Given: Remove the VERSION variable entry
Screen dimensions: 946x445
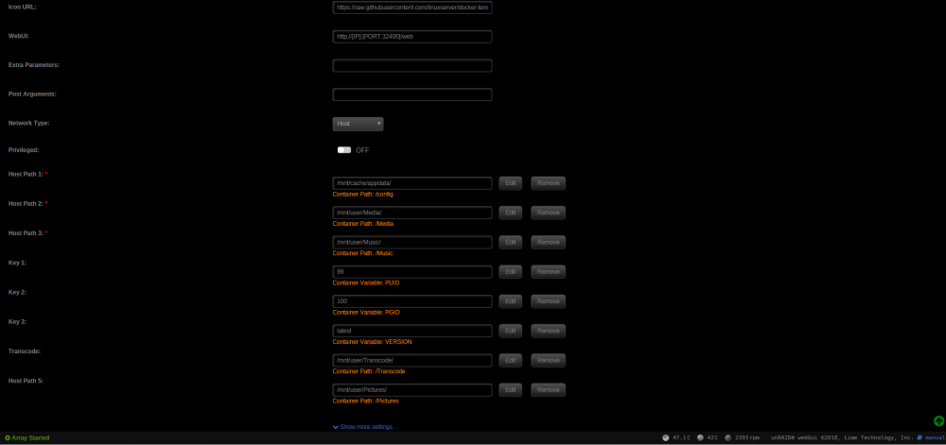Looking at the screenshot, I should coord(548,331).
